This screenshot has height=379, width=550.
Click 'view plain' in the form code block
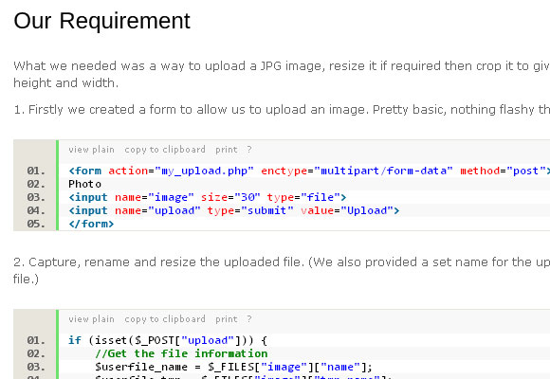pyautogui.click(x=92, y=150)
